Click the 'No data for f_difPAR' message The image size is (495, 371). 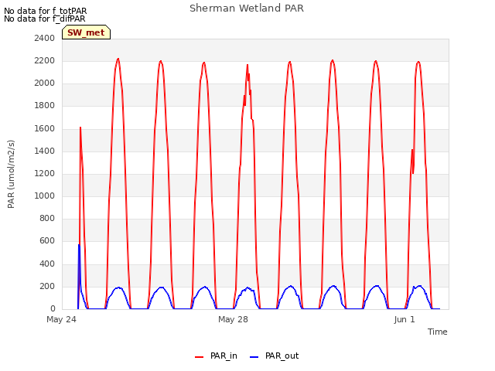[45, 19]
